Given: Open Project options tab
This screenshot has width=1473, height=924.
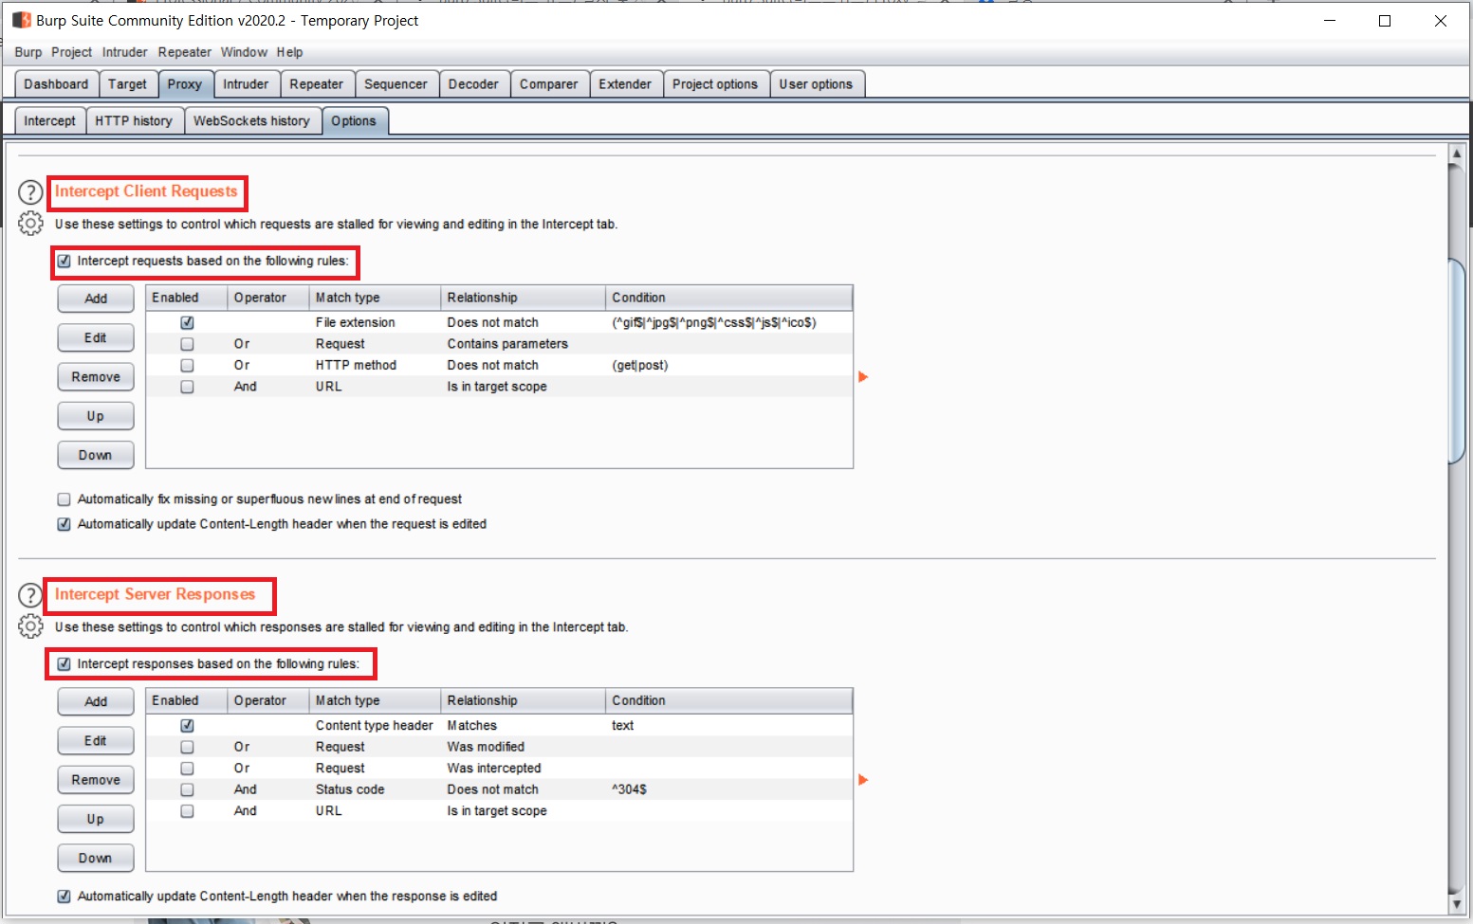Looking at the screenshot, I should (715, 84).
